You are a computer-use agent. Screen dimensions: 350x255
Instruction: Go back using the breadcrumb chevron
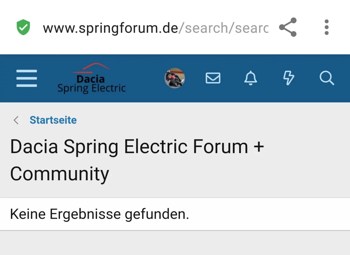click(x=16, y=120)
